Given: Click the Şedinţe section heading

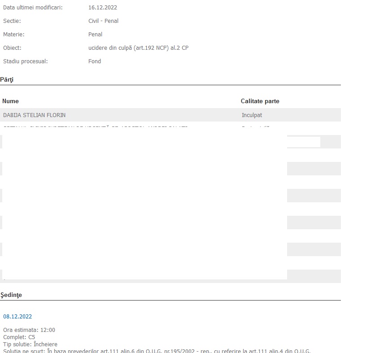Looking at the screenshot, I should 11,295.
